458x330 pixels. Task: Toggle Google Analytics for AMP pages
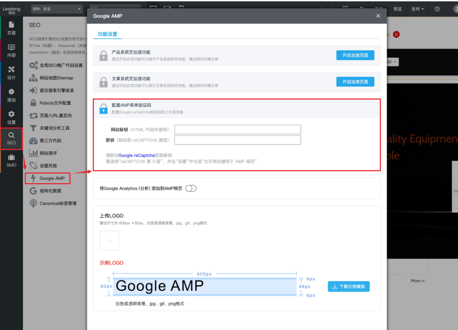click(x=191, y=189)
